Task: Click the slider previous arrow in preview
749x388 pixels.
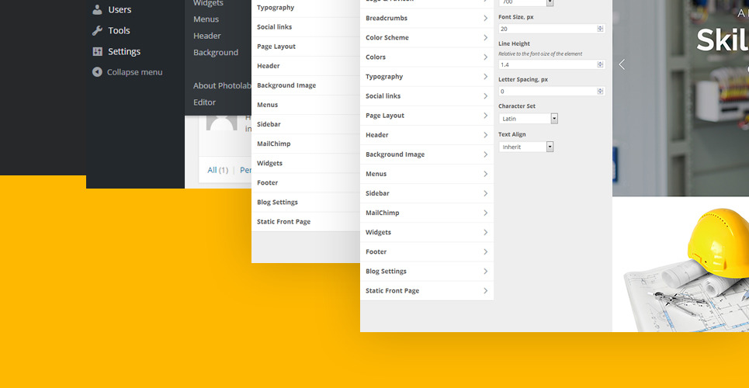Action: (x=622, y=65)
